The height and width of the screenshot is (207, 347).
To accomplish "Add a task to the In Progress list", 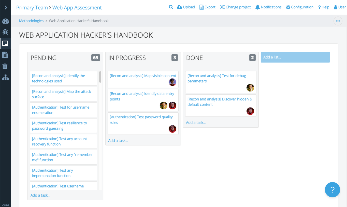I will click(x=118, y=141).
